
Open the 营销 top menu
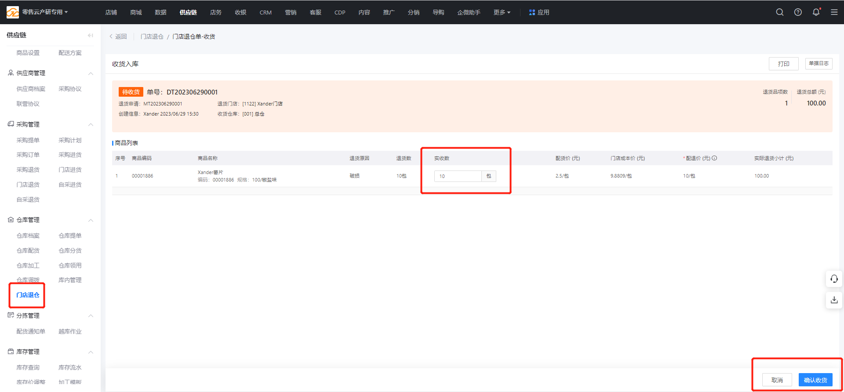(291, 12)
